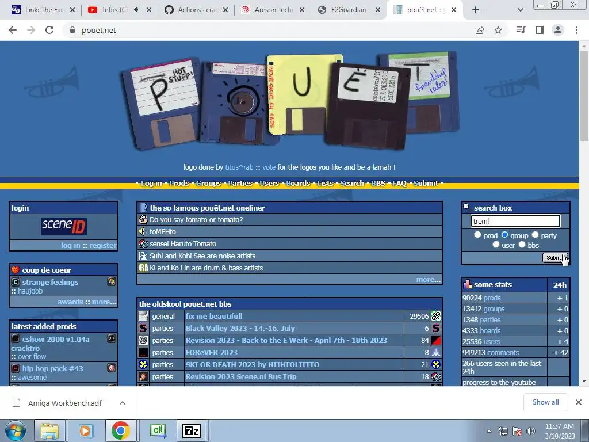
Task: Switch to the Actions GitHub tab
Action: [x=197, y=10]
